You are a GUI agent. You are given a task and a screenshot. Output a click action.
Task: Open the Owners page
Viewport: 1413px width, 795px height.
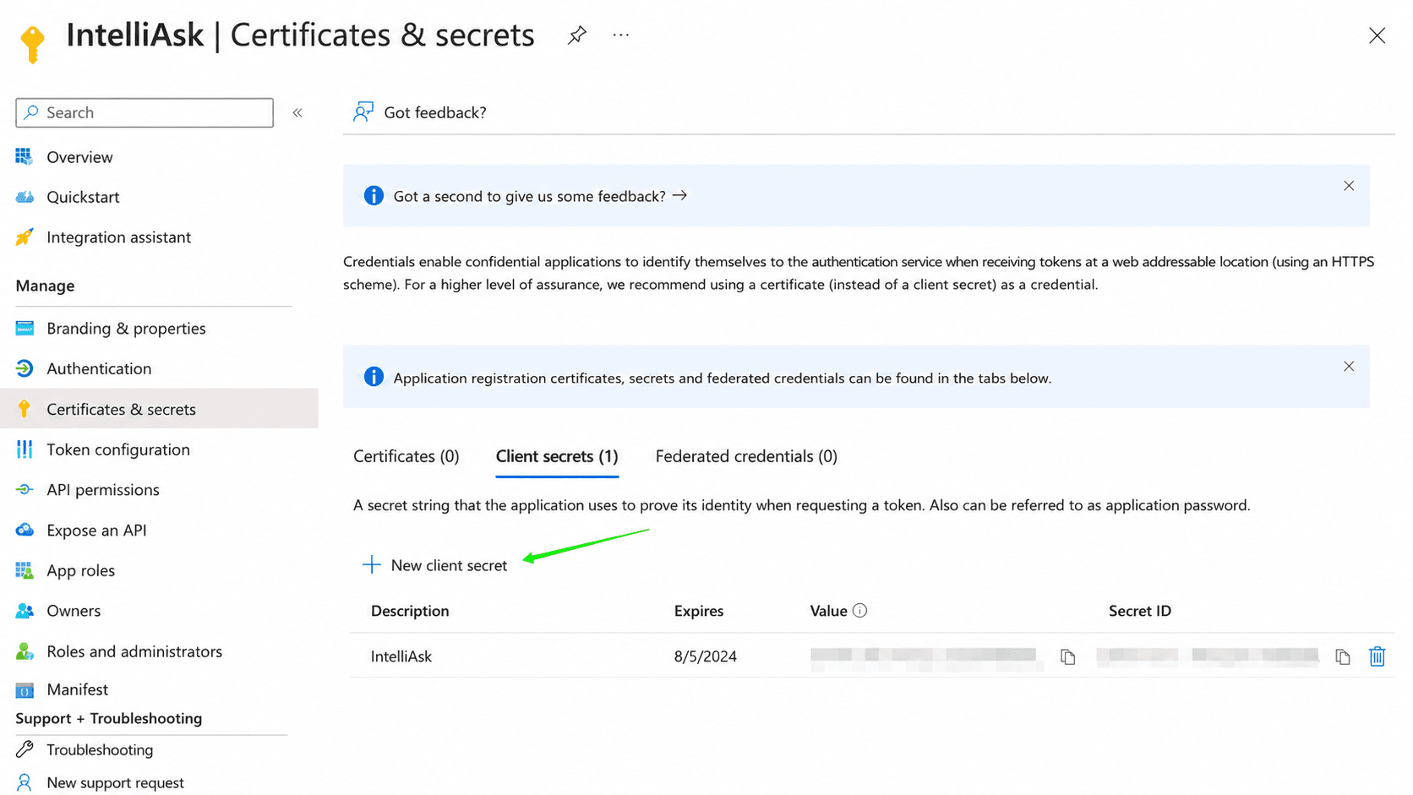pyautogui.click(x=74, y=611)
